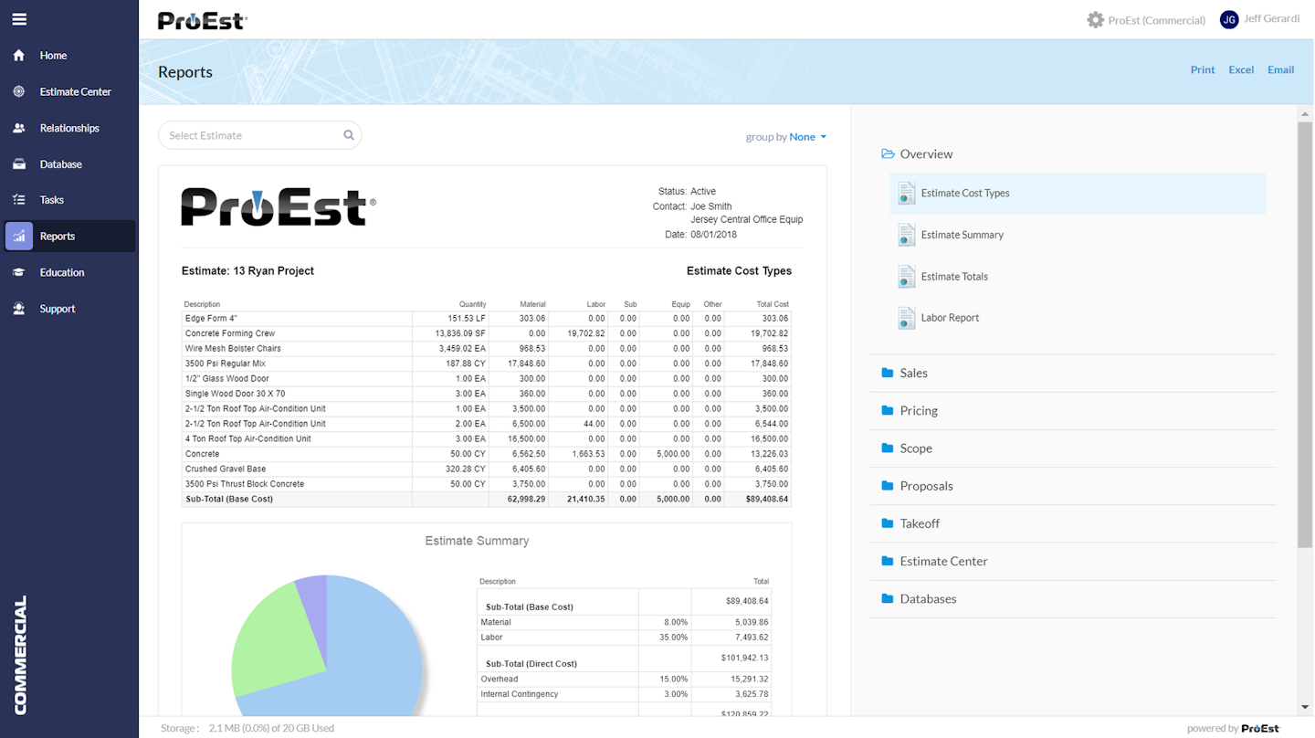Viewport: 1315px width, 738px height.
Task: Click the Education icon in the sidebar
Action: [19, 272]
